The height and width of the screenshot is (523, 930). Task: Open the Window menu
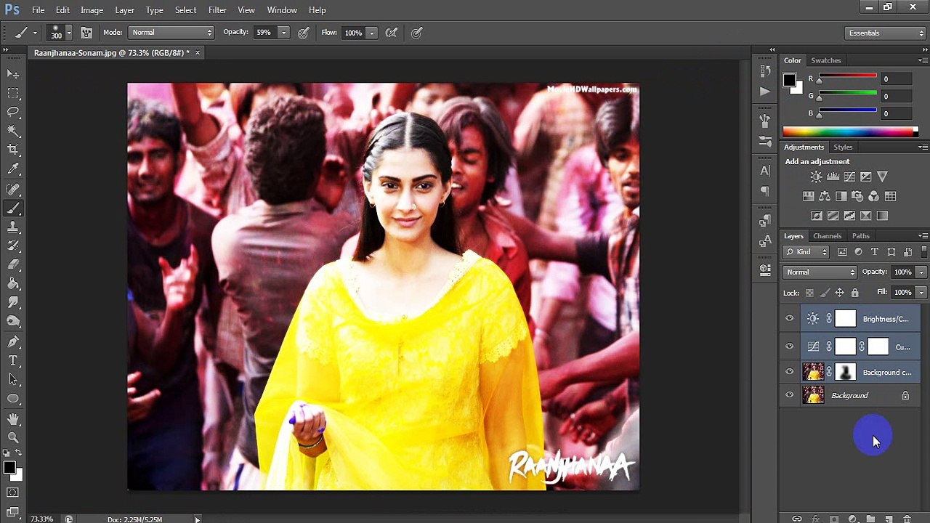coord(282,10)
